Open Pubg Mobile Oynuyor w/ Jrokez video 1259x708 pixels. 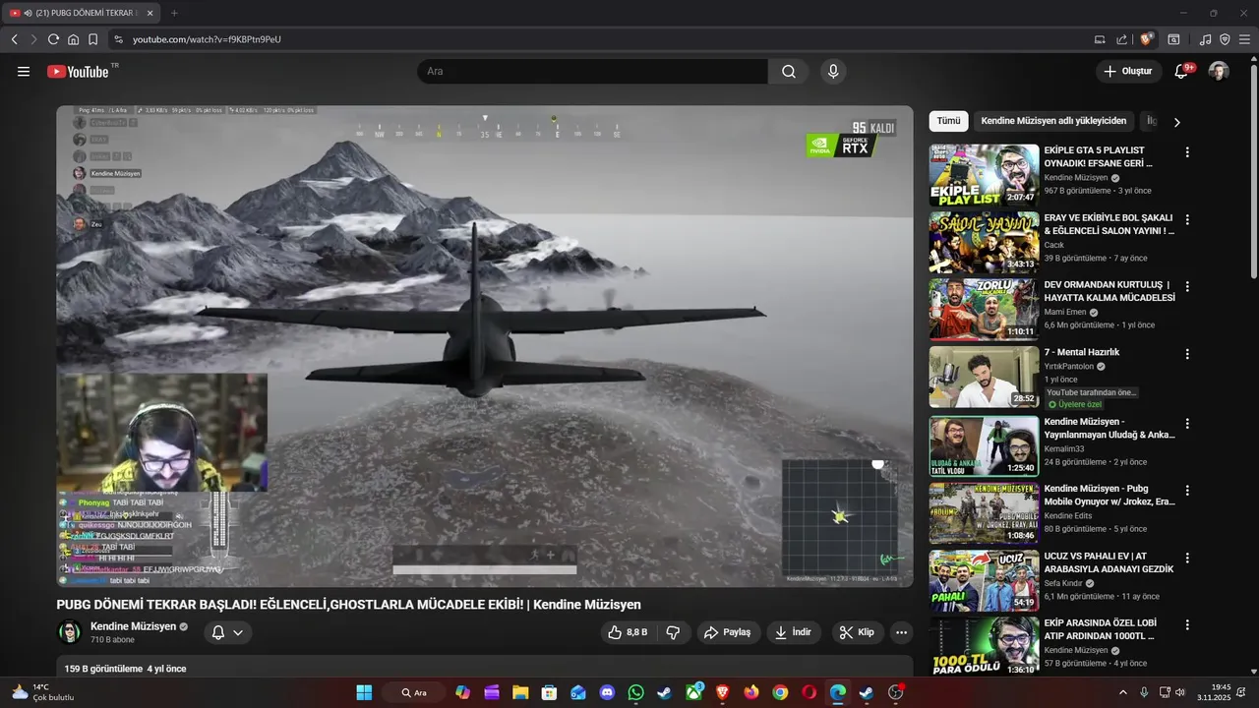point(1109,495)
